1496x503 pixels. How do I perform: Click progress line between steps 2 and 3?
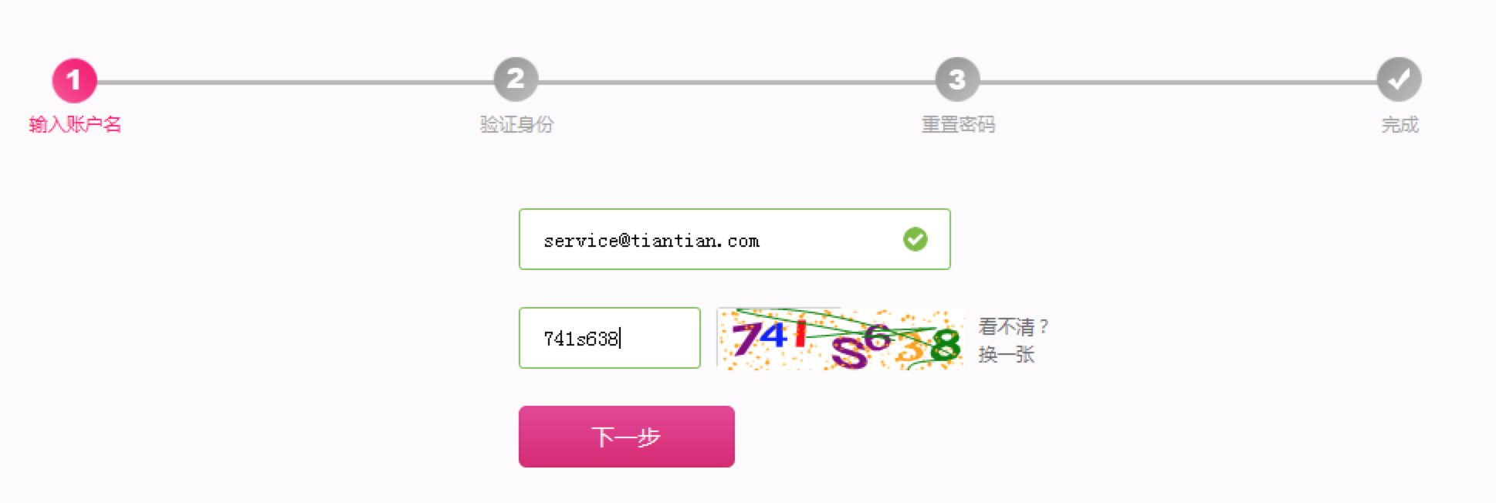pyautogui.click(x=736, y=82)
